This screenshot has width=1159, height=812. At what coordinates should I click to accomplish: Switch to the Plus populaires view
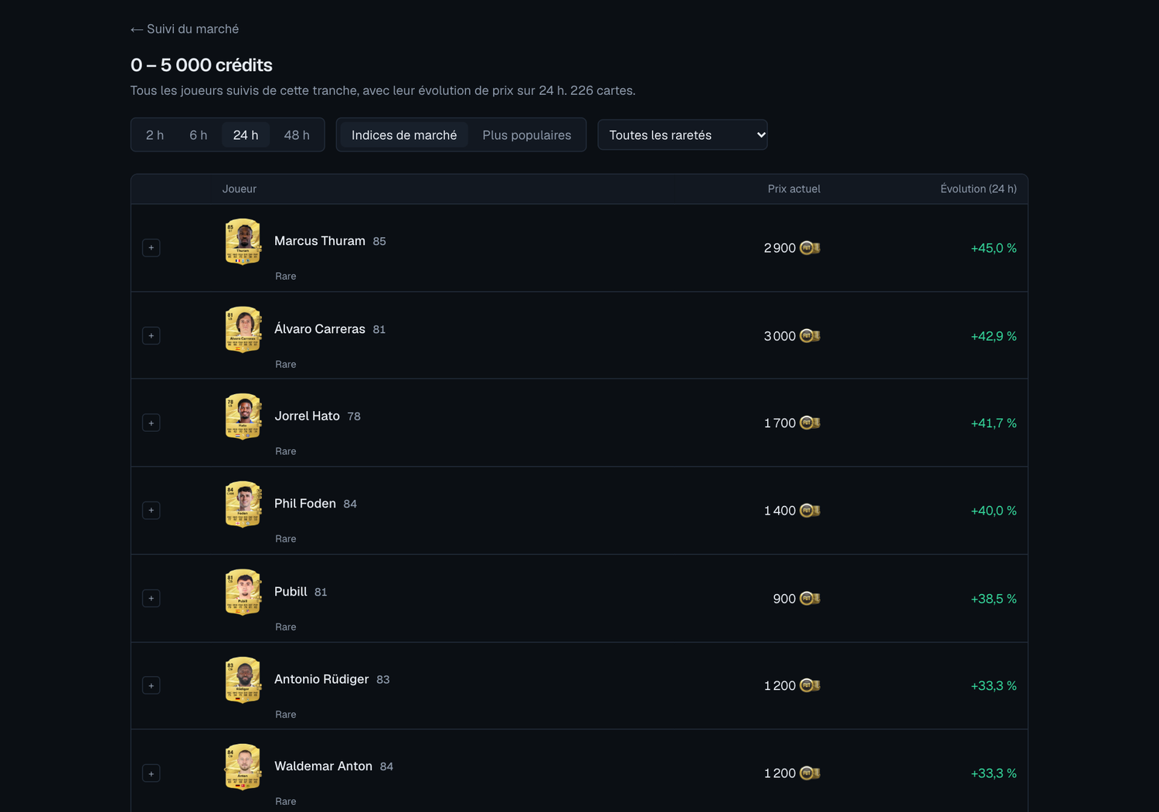point(527,135)
